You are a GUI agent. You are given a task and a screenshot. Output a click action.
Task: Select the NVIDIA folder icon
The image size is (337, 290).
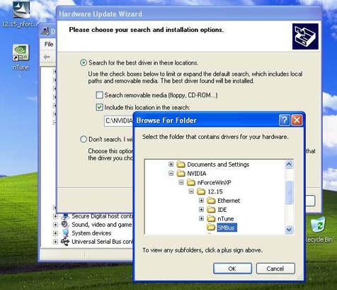click(x=181, y=174)
